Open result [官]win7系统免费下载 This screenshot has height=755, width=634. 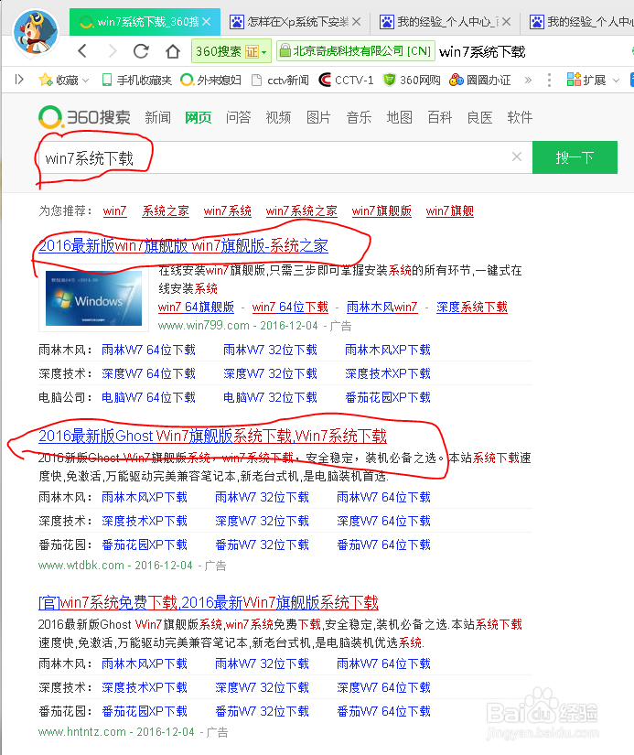tap(209, 602)
